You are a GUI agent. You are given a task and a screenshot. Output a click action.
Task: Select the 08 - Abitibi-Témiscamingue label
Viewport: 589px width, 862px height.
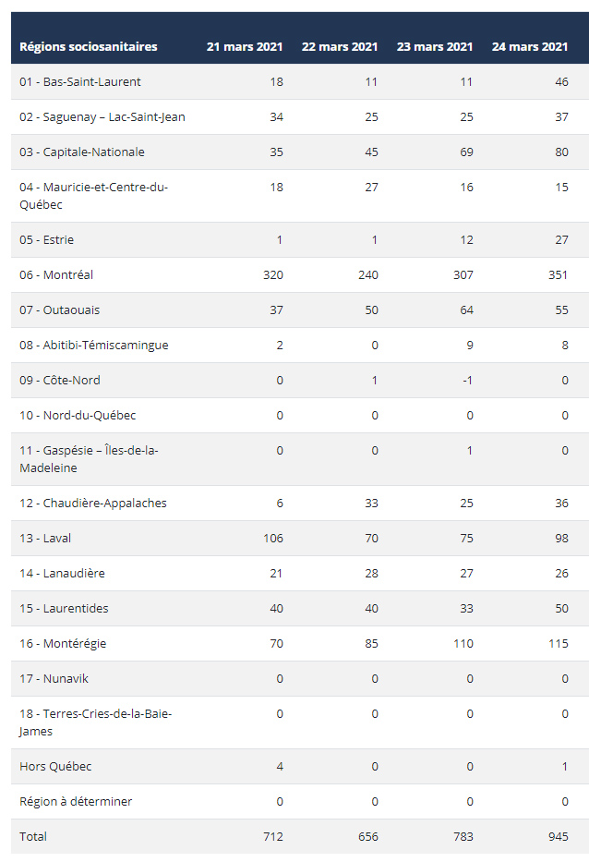[x=94, y=346]
